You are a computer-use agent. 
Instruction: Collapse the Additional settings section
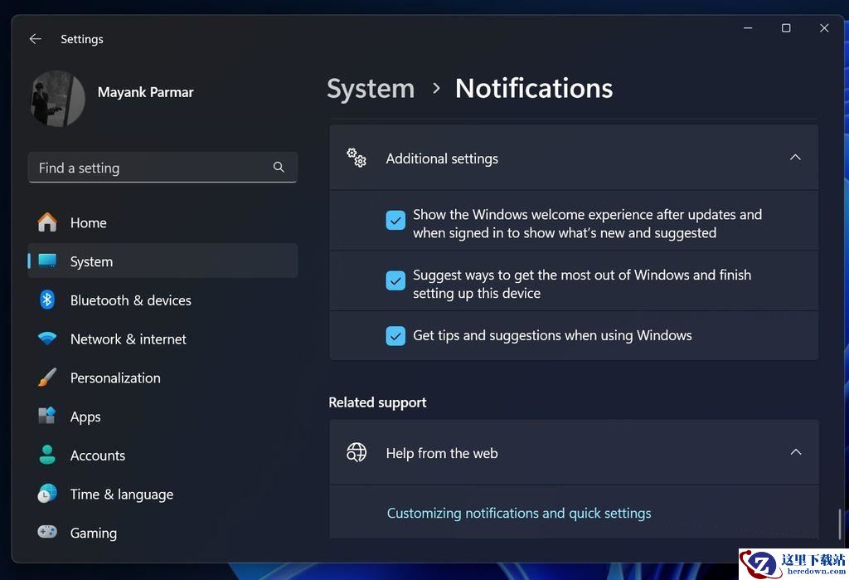pos(795,157)
